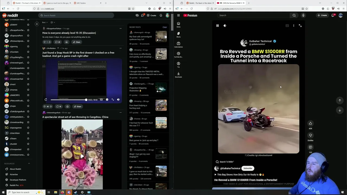Toggle captions on the YouTube Short

pos(287,25)
